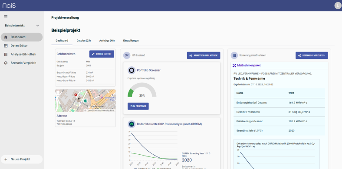The image size is (342, 169).
Task: Click the Zum Ergebnis button
Action: coord(138,106)
